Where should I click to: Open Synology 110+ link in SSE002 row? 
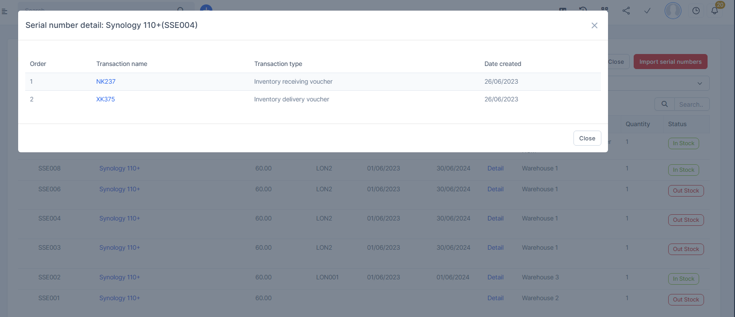coord(119,277)
